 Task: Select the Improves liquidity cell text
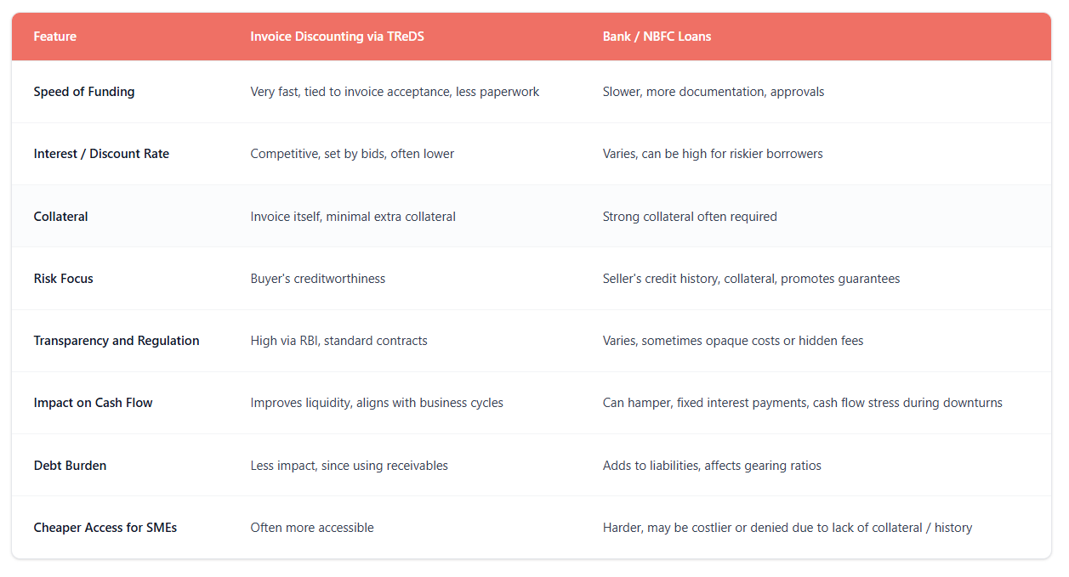pos(377,403)
